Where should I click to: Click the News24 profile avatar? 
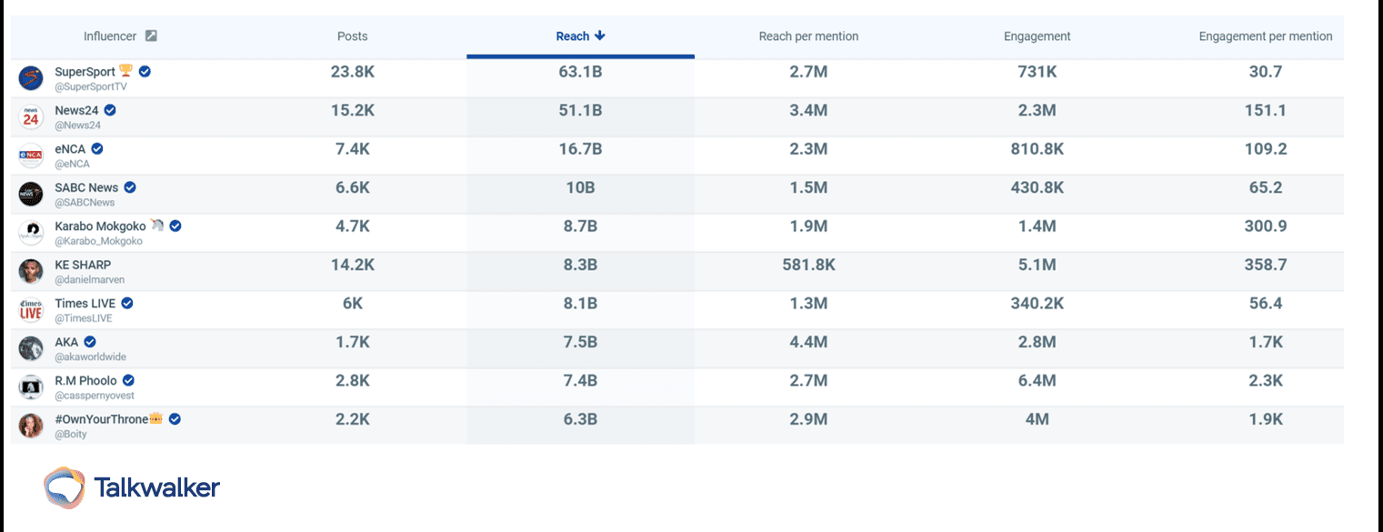point(30,116)
